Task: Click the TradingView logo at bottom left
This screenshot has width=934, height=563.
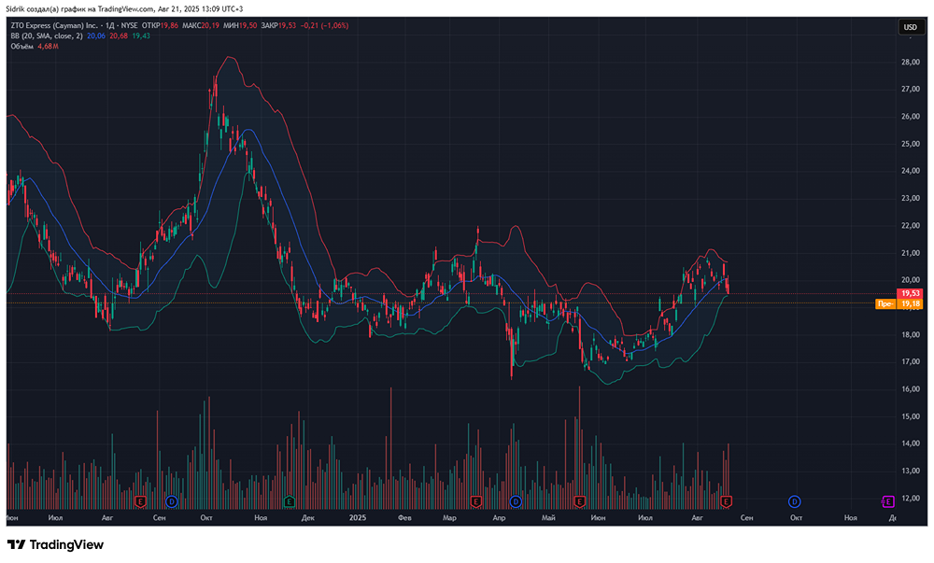Action: pyautogui.click(x=55, y=544)
